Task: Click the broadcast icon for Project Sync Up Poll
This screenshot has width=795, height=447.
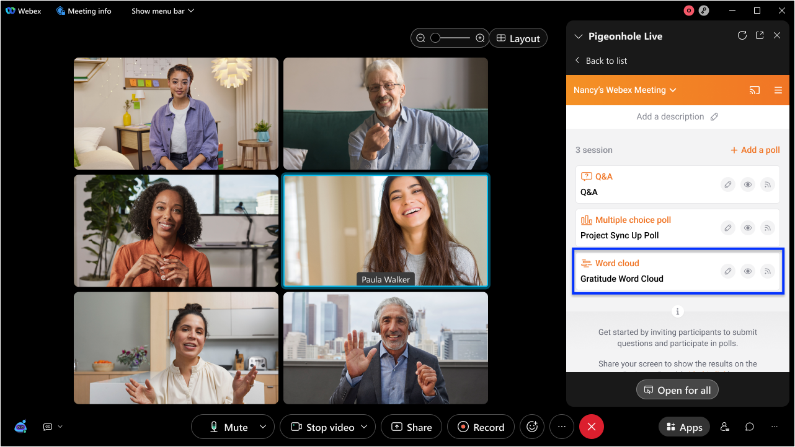Action: click(x=768, y=228)
